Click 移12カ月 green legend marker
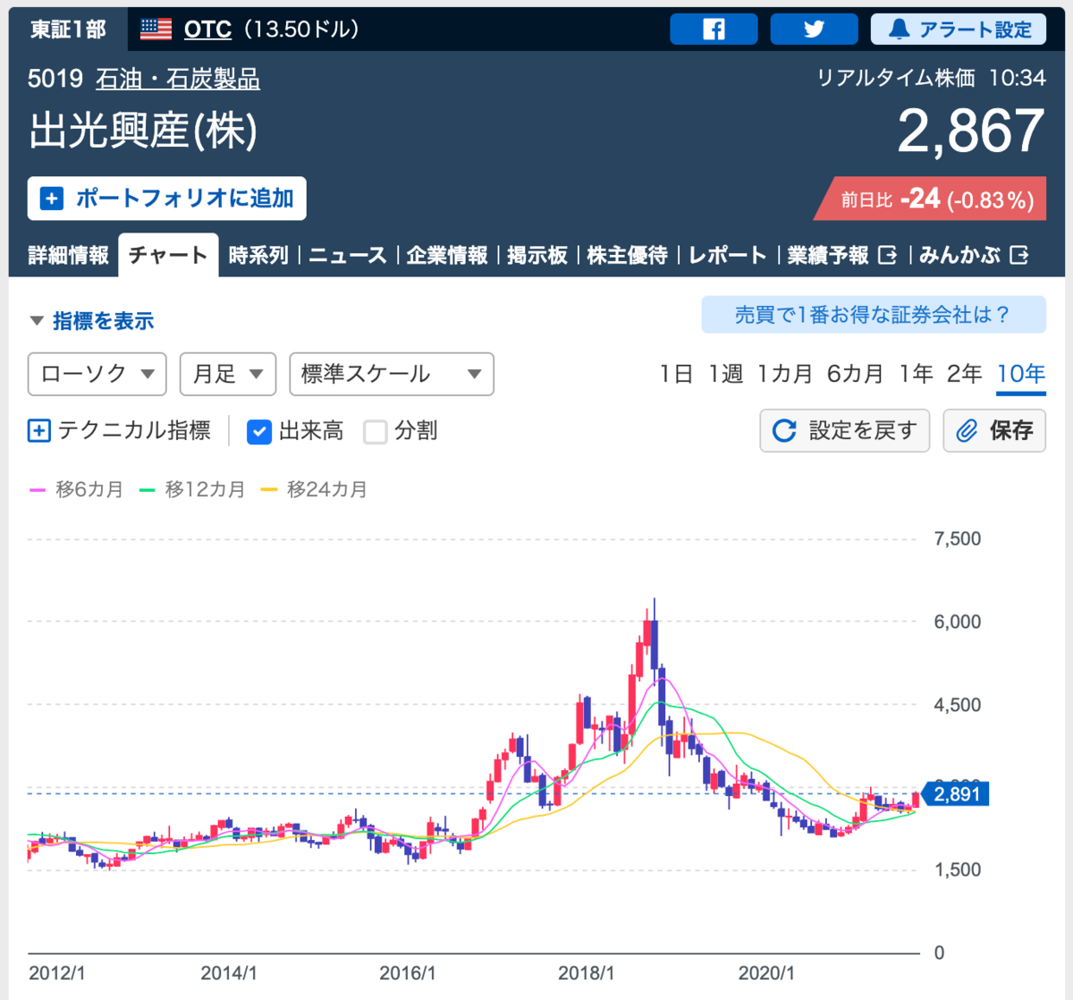The image size is (1073, 1000). (148, 490)
